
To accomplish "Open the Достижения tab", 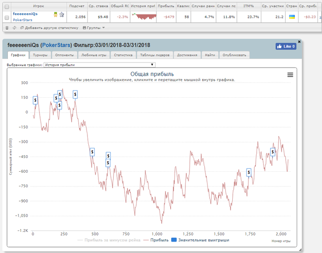I will pyautogui.click(x=187, y=55).
